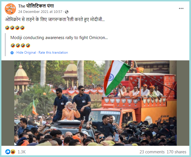
Task: Click the first laughing emoji in Hindi caption
Action: pyautogui.click(x=7, y=28)
